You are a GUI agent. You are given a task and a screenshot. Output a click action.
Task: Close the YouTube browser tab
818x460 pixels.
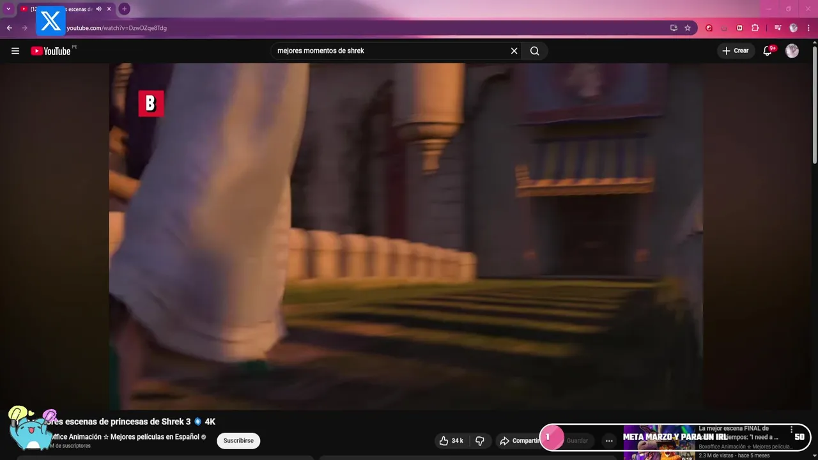(x=109, y=9)
